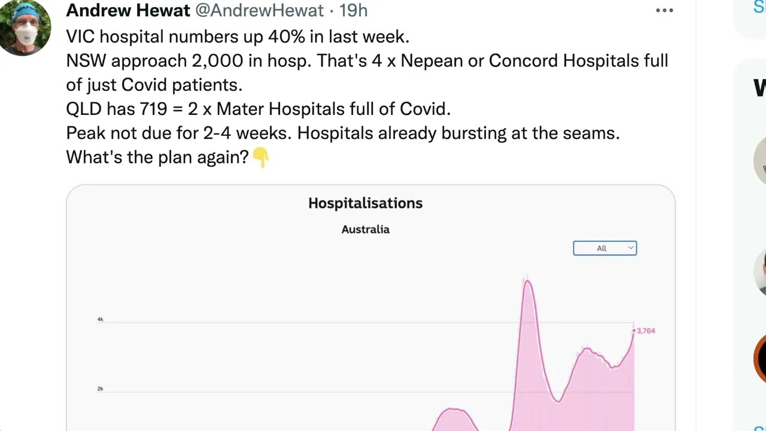Click the @AndrewHewat handle
This screenshot has width=766, height=431.
(260, 10)
